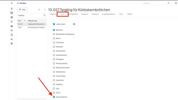The width and height of the screenshot is (178, 100).
Task: Open the Post tab
Action: pos(121,14)
